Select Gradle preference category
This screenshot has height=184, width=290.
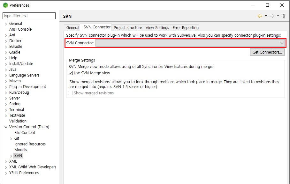coord(15,52)
